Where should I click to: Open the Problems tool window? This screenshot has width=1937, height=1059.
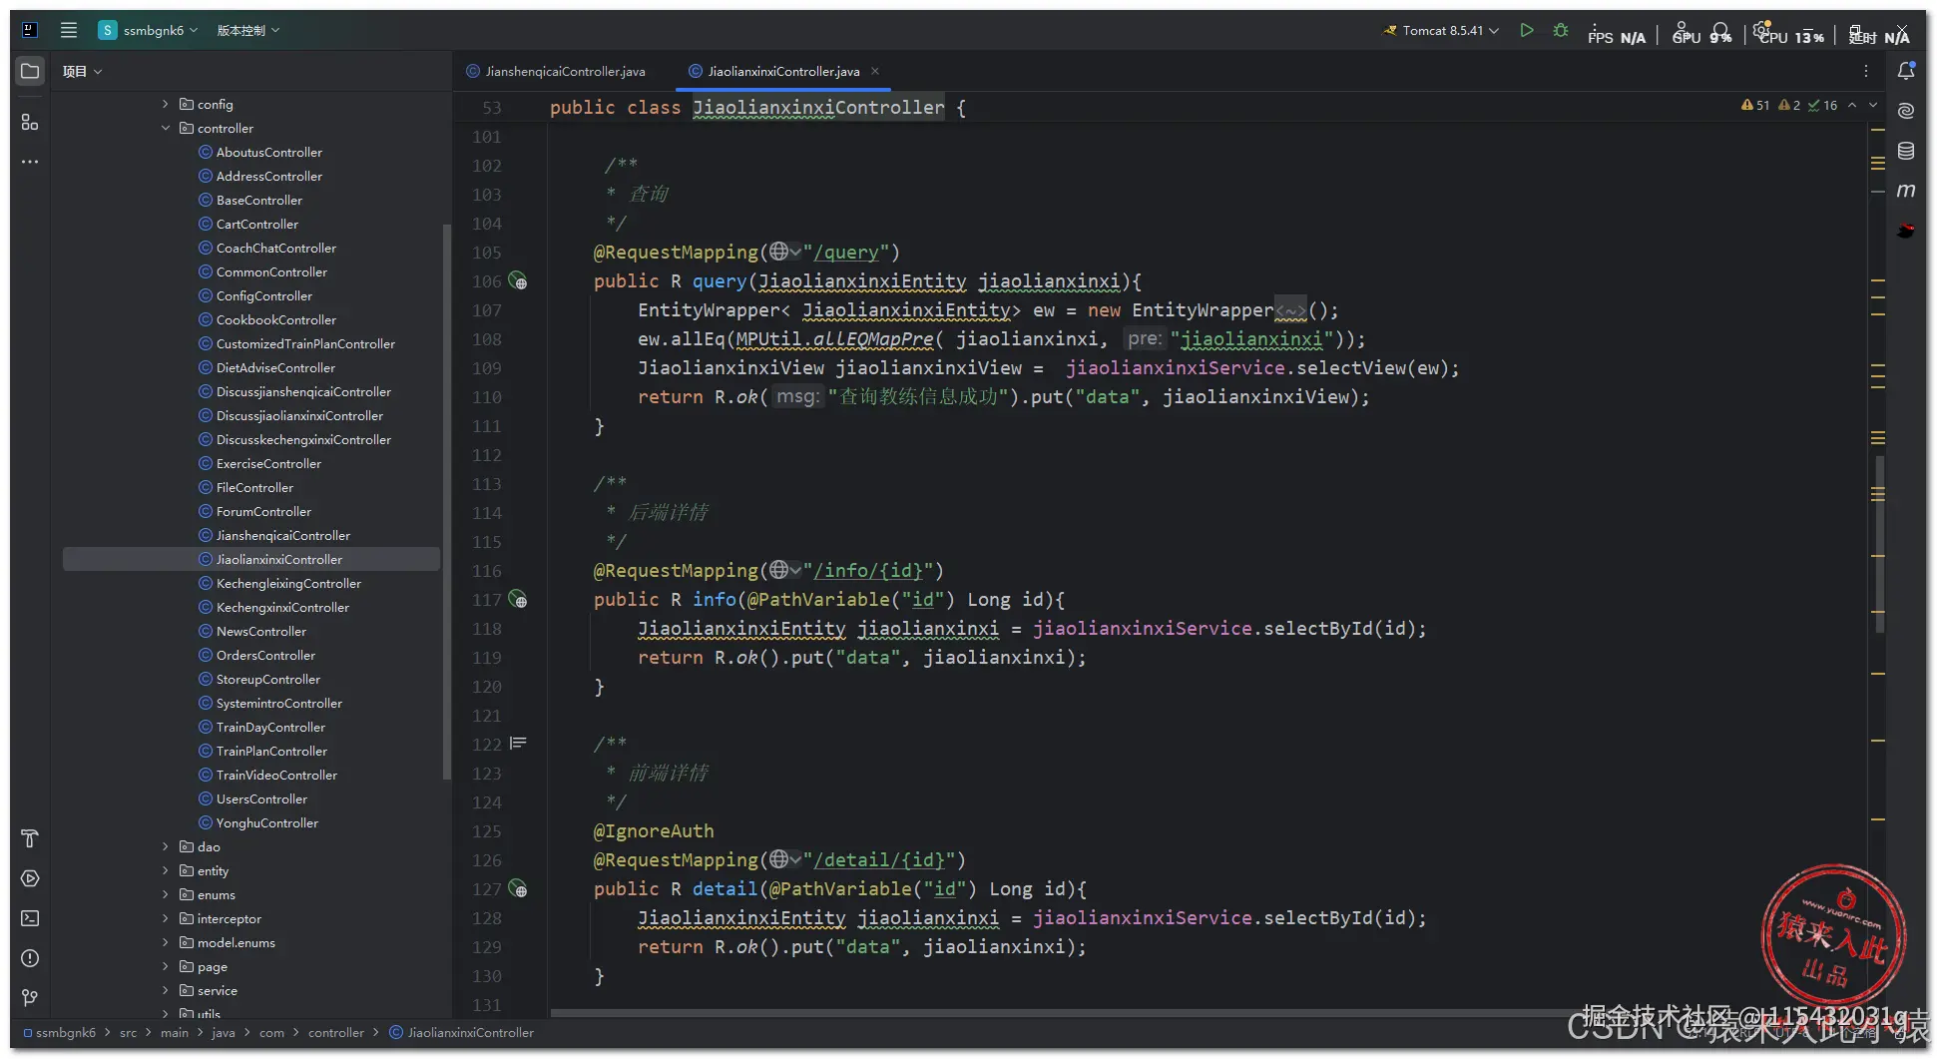point(30,958)
